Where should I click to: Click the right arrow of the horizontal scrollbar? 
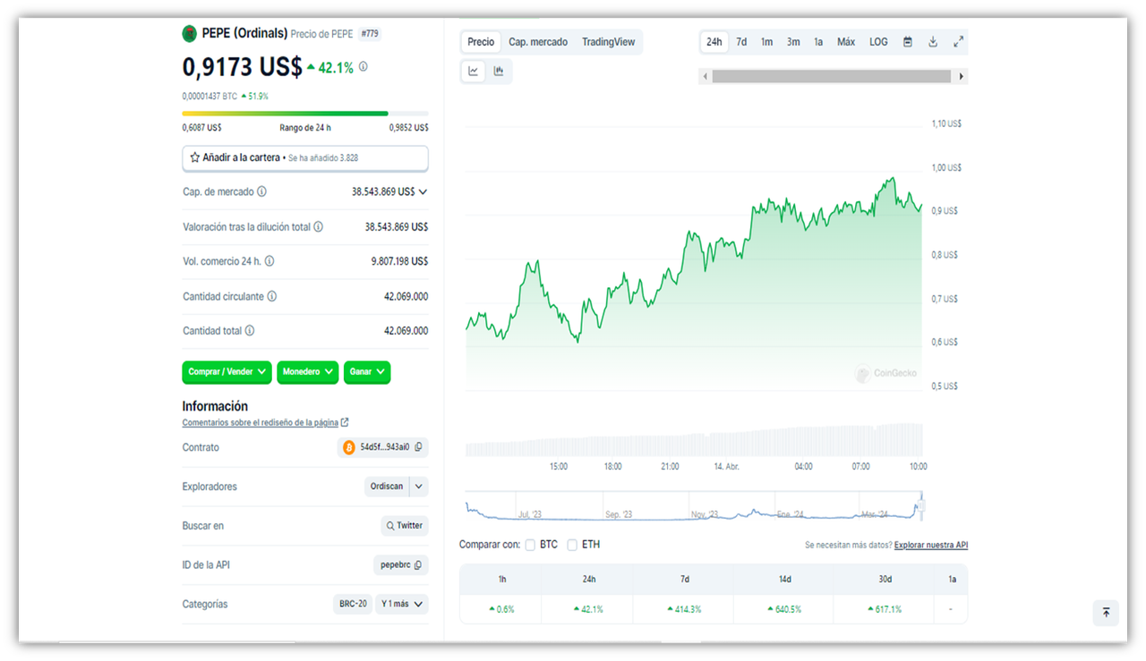(962, 77)
